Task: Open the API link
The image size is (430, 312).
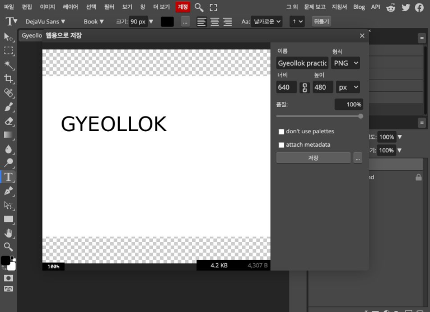Action: coord(376,7)
